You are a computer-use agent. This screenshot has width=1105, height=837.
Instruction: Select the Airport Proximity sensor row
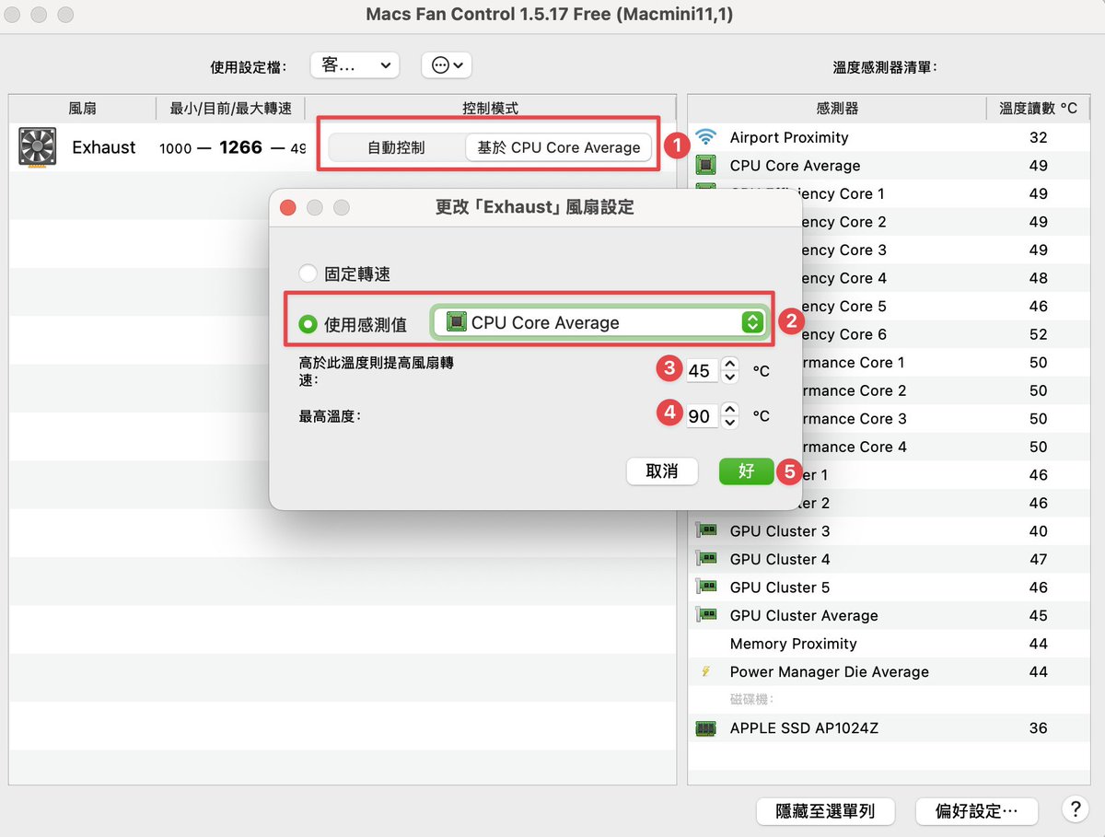tap(889, 137)
